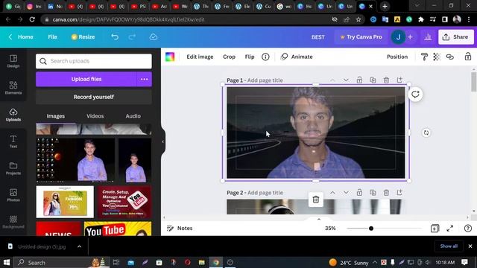Delete Page 2 trash icon
477x268 pixels.
(386, 193)
